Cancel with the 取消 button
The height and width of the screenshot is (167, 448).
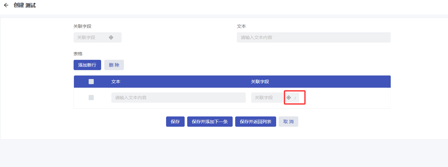coord(288,122)
